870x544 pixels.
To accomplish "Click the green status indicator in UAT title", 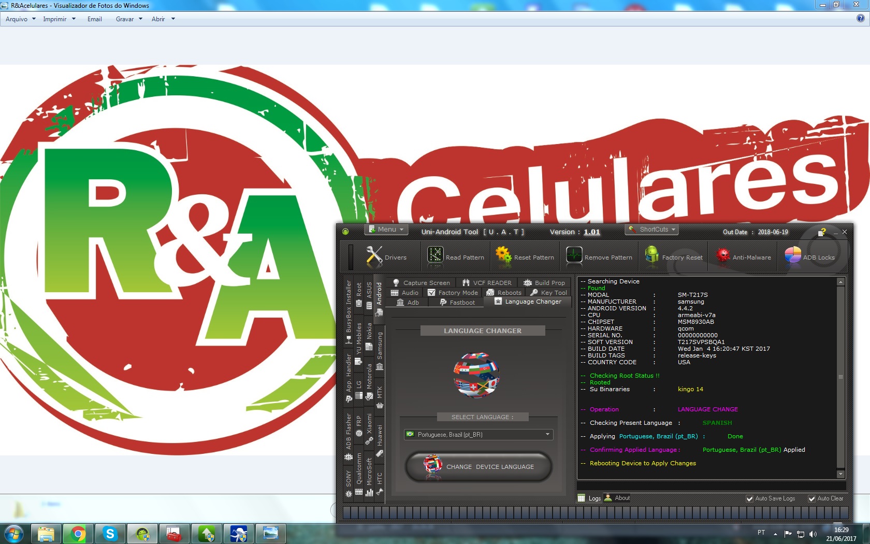I will pyautogui.click(x=345, y=232).
